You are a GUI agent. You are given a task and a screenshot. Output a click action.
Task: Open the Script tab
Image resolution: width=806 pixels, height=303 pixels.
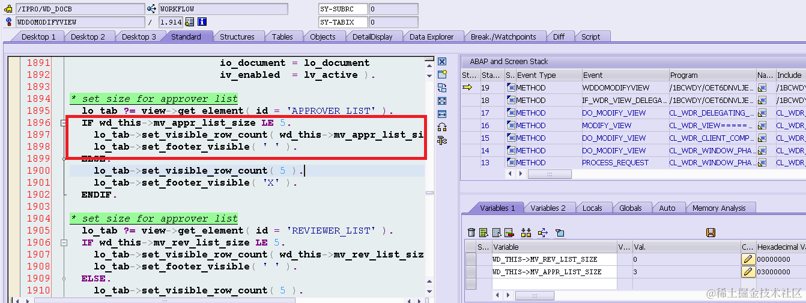[x=590, y=37]
